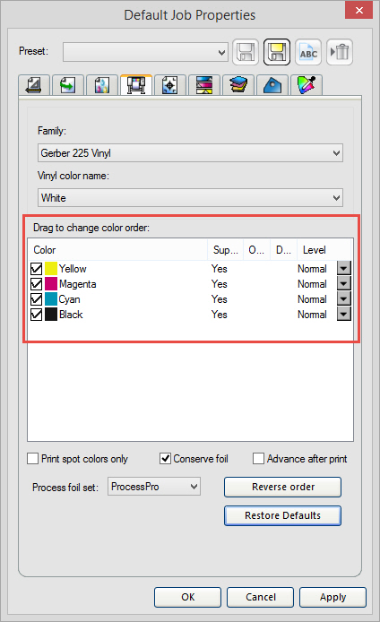Open the Vinyl color name dropdown

[190, 197]
